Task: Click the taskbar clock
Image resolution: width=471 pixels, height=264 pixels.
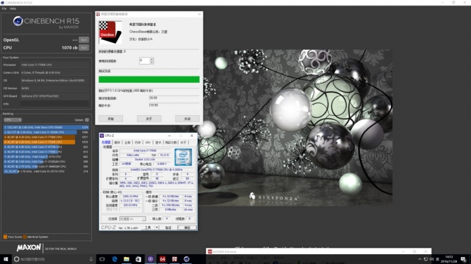Action: click(449, 259)
